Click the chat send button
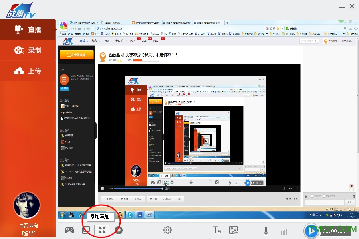 click(349, 202)
